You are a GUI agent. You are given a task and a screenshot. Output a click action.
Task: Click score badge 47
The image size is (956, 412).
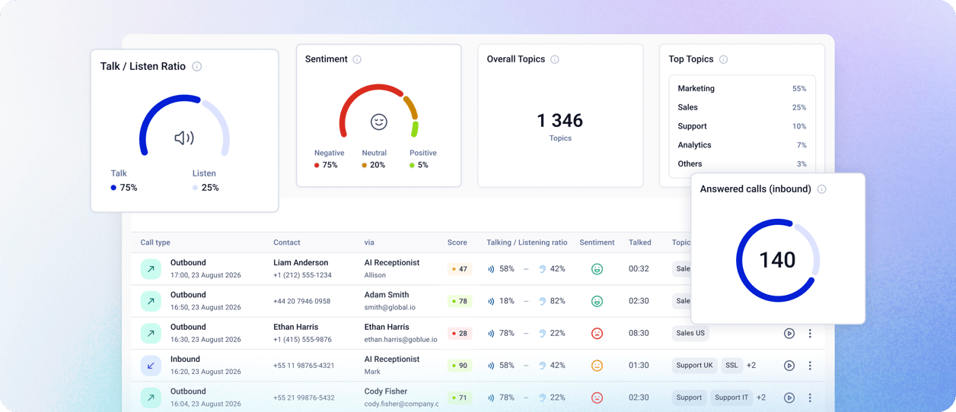point(460,269)
